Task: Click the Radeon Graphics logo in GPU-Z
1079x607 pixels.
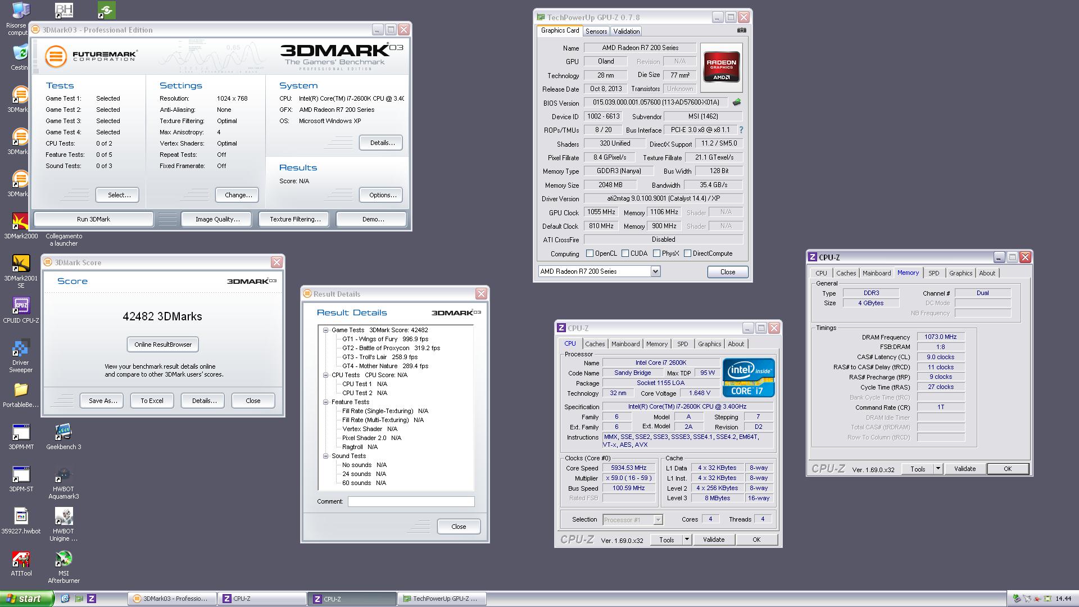Action: 721,68
